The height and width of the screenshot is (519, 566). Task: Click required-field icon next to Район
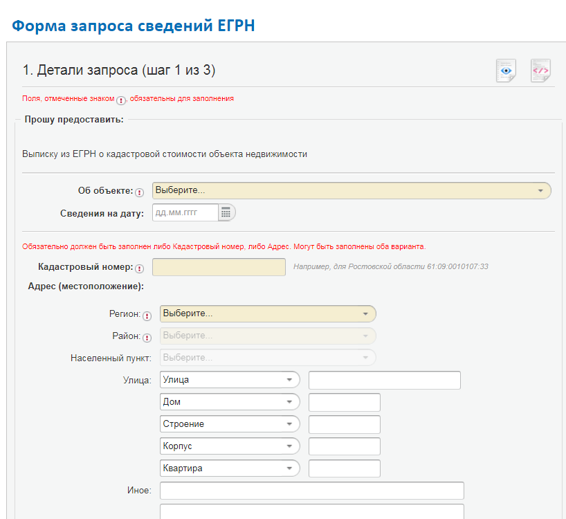[147, 337]
